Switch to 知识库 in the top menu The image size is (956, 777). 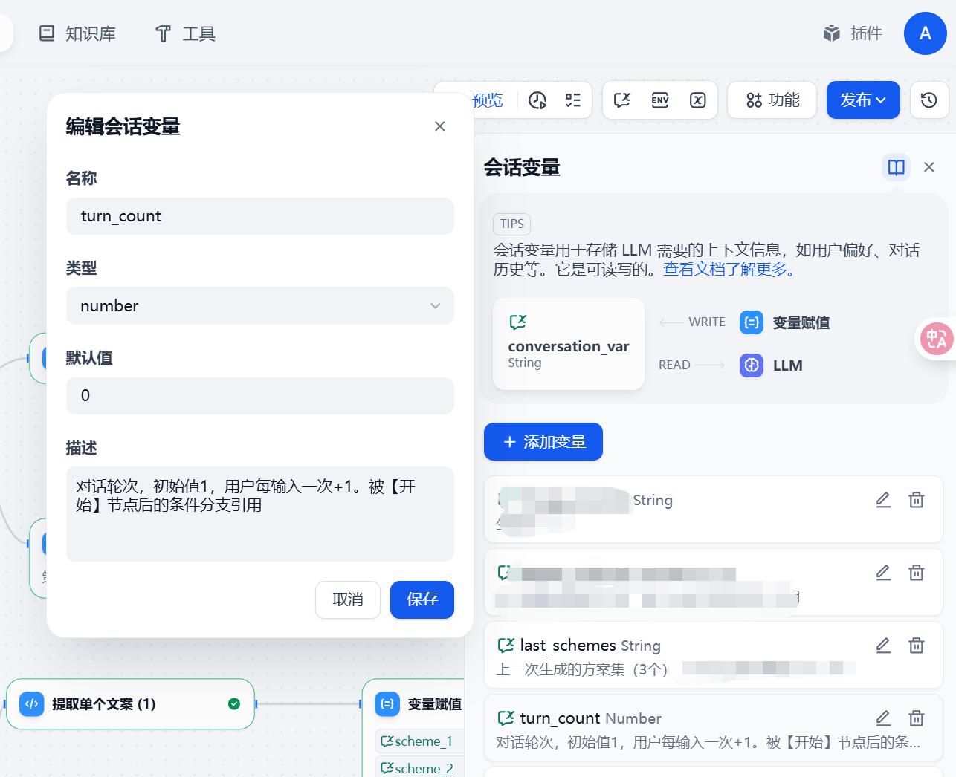coord(77,33)
